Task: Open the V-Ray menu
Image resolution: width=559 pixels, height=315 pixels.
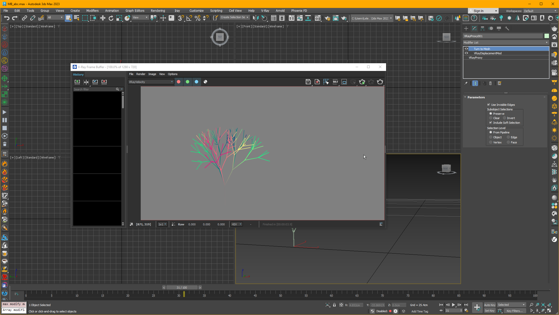Action: click(x=265, y=10)
